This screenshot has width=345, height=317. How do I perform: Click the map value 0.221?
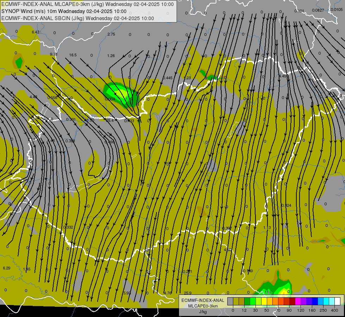click(x=187, y=272)
